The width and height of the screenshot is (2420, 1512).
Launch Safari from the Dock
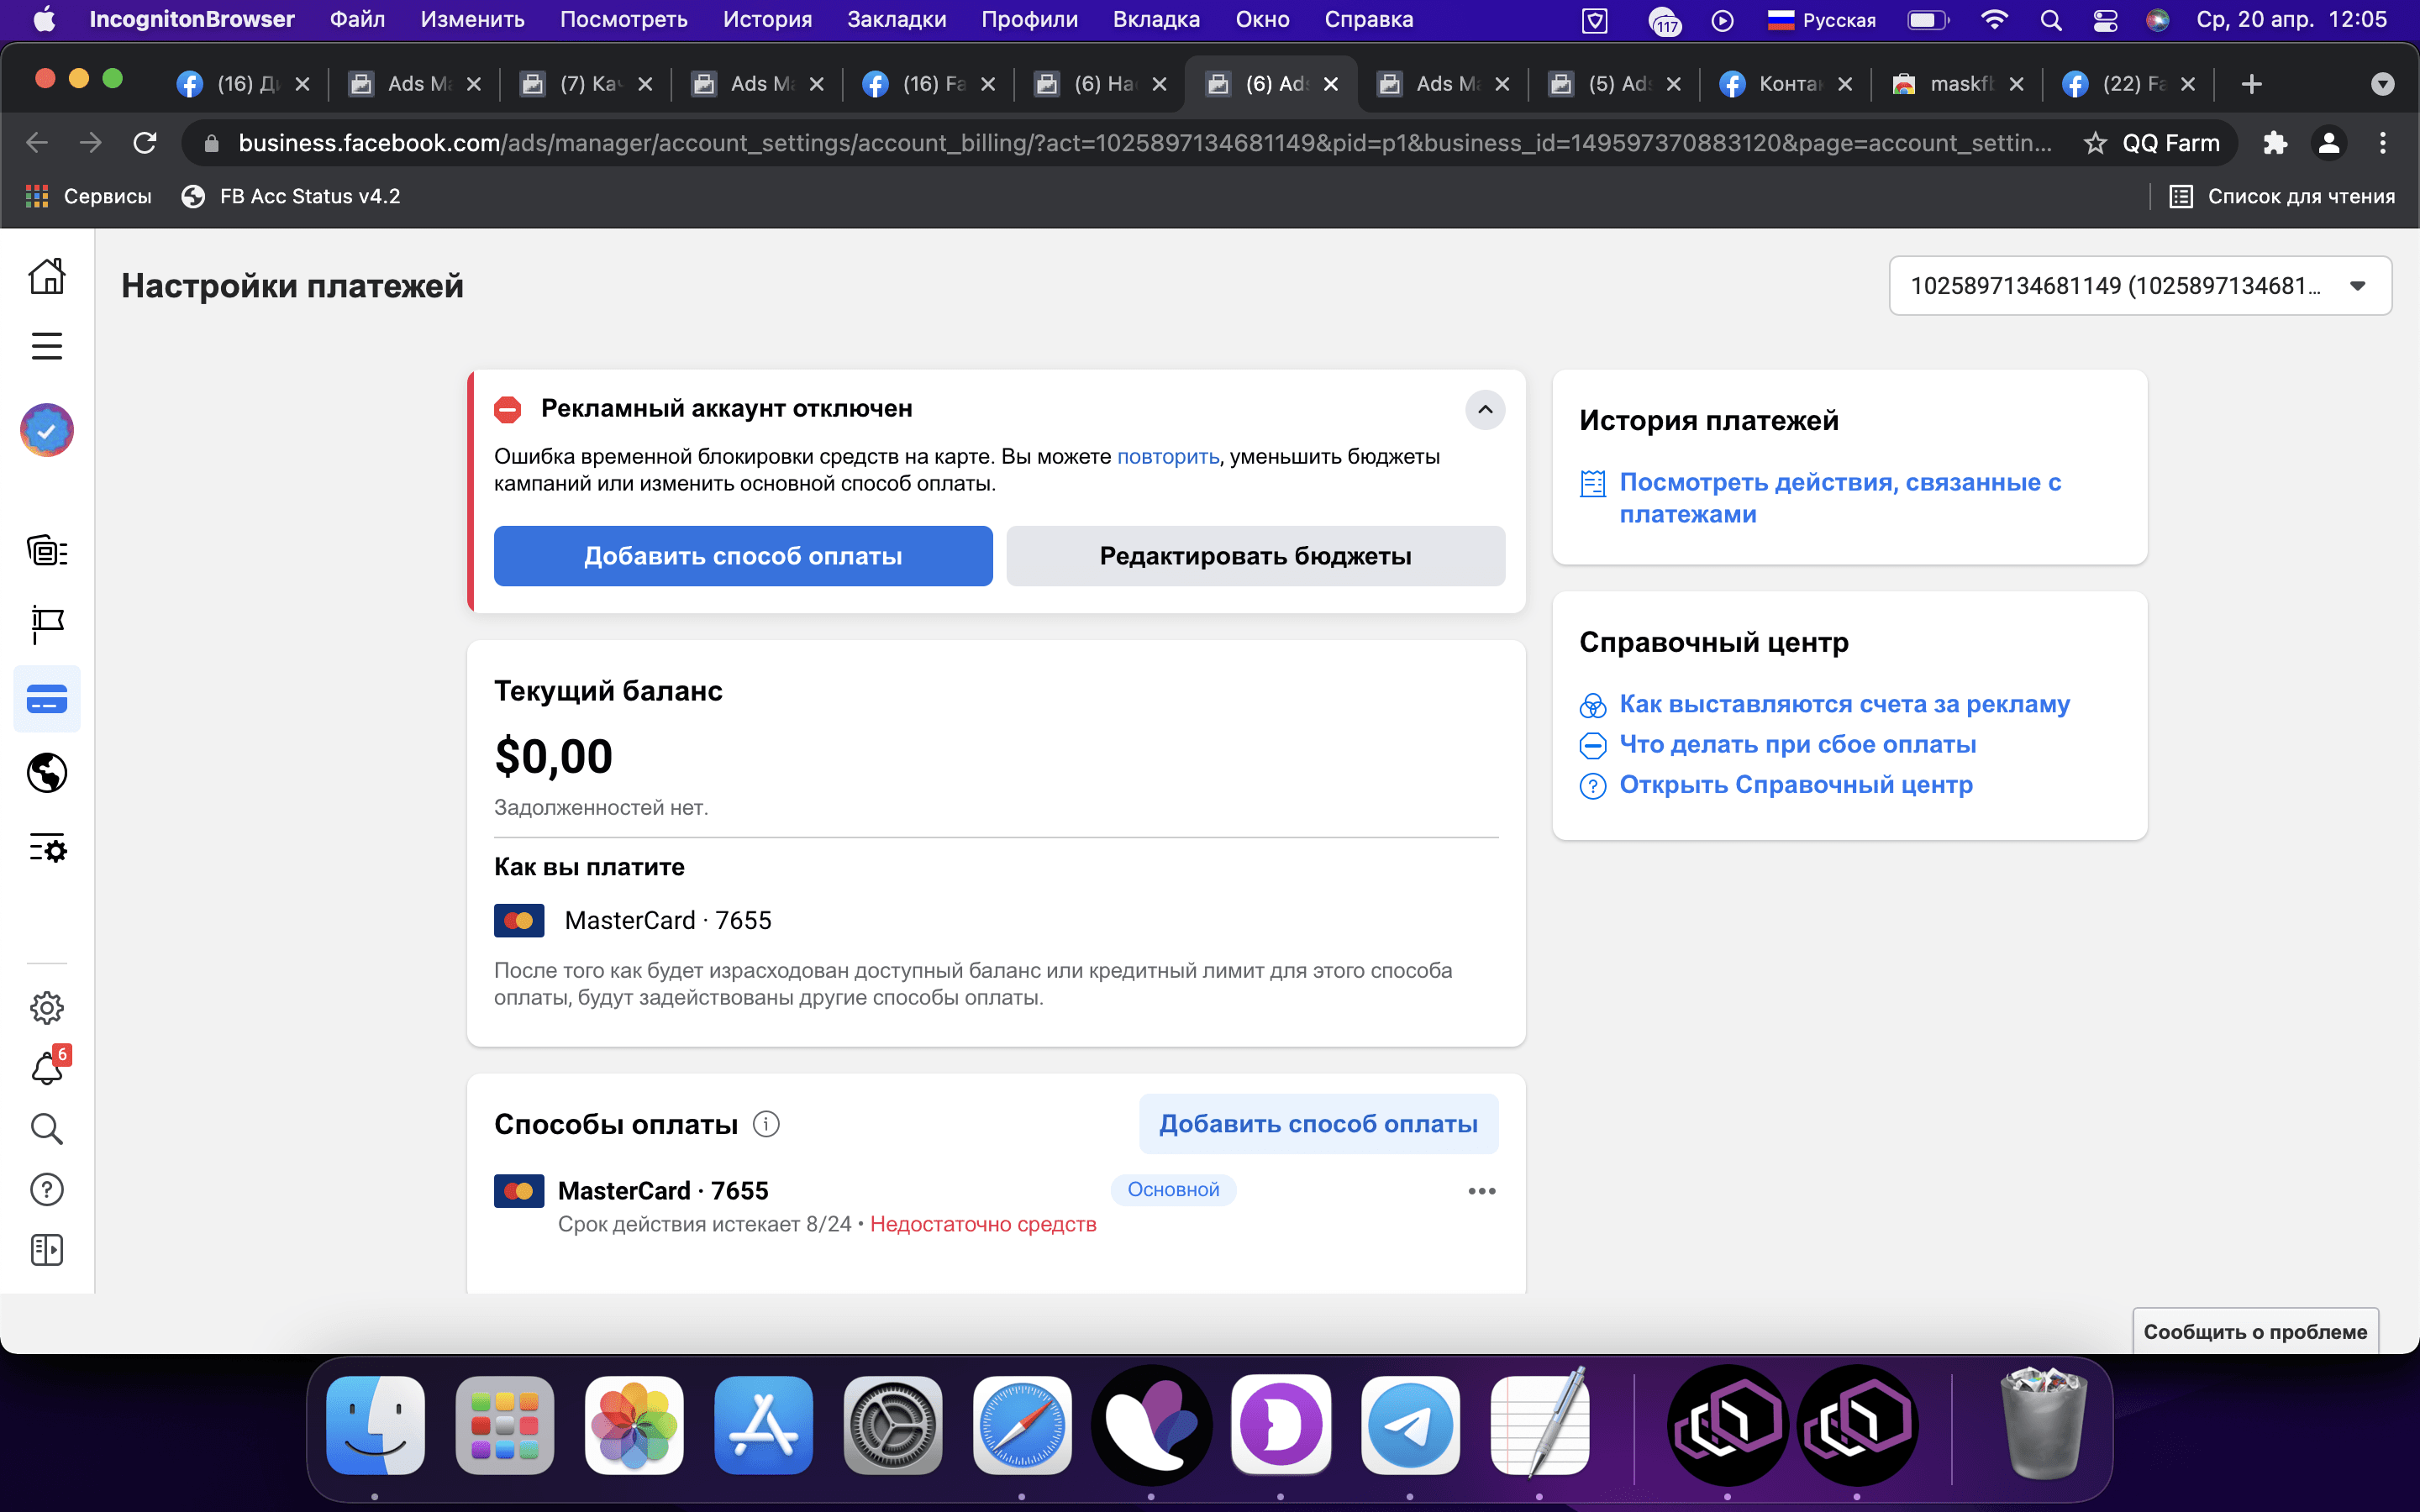1022,1425
